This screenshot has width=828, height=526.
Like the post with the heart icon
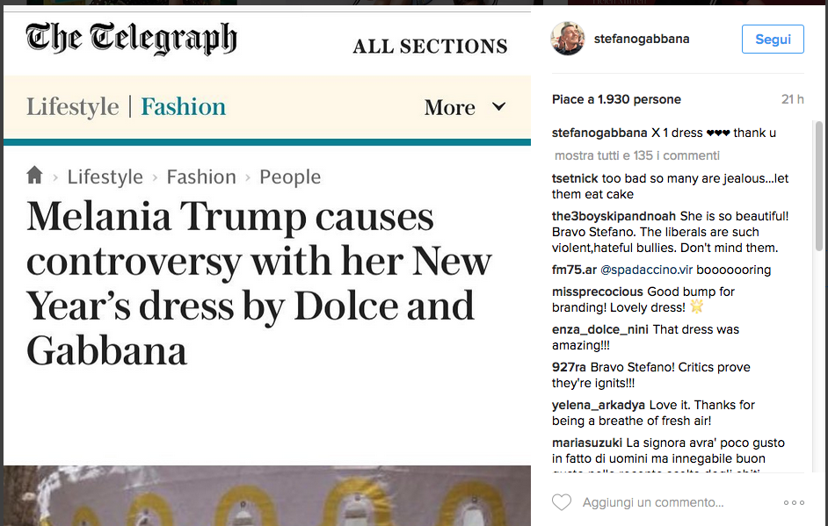click(563, 502)
